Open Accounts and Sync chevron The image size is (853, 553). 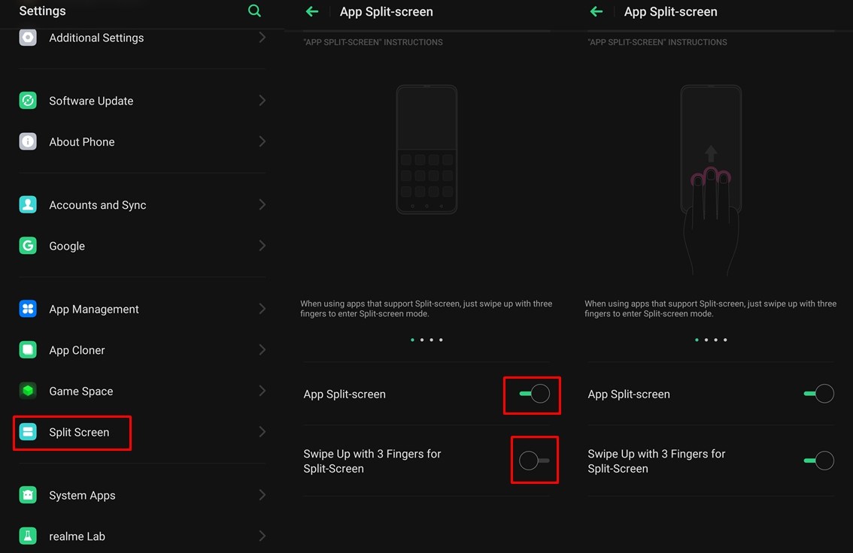click(263, 205)
